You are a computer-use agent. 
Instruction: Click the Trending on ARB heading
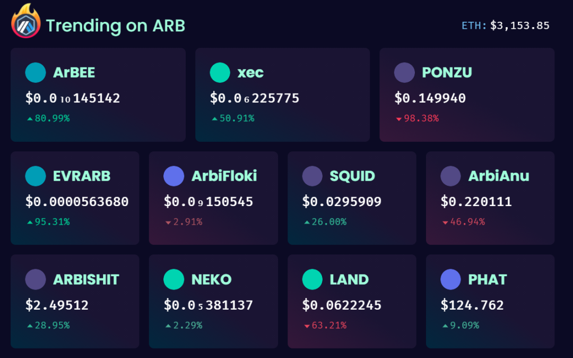(x=116, y=25)
